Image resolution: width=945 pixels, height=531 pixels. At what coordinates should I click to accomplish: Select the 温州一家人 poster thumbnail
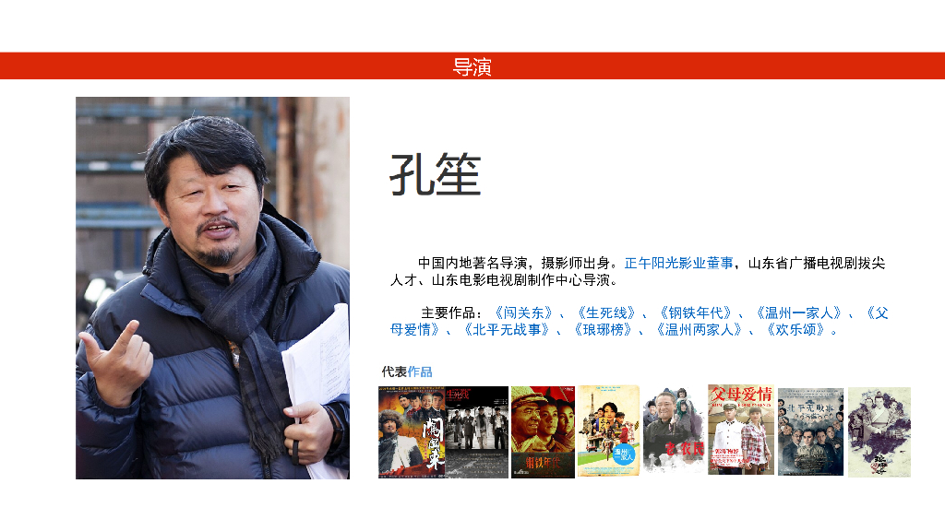[x=609, y=431]
